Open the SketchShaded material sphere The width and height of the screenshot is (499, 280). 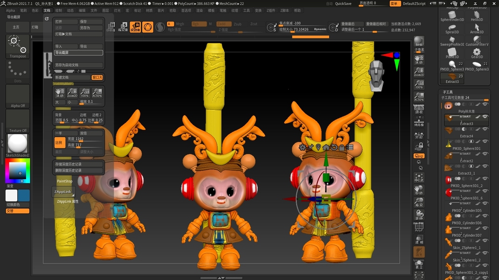tap(18, 145)
